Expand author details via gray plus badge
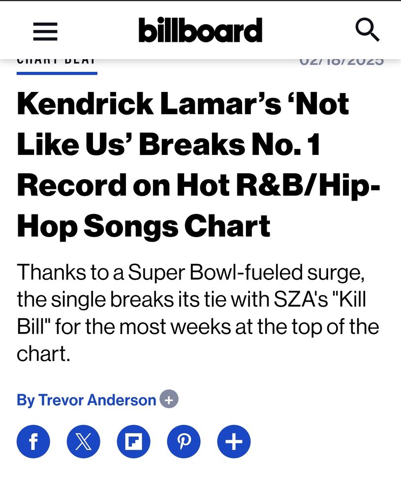 tap(169, 399)
